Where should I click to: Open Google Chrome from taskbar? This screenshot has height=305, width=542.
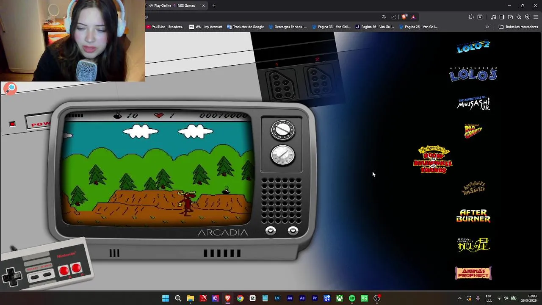coord(240,298)
